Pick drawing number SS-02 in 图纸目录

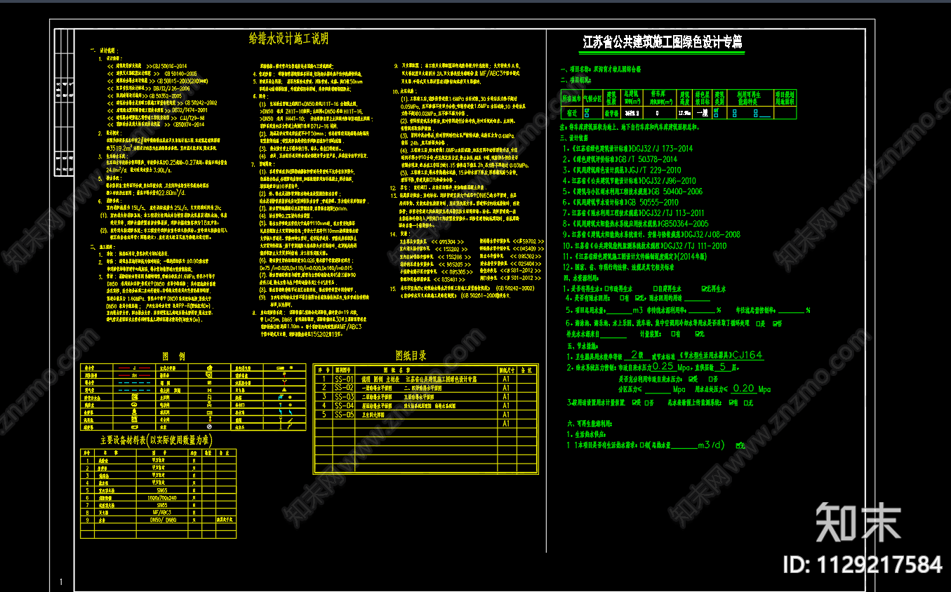pos(343,388)
